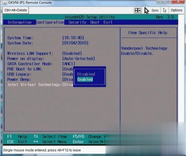The height and width of the screenshot is (156, 186).
Task: Click the left-right arrows key hint icon
Action: click(x=36, y=141)
